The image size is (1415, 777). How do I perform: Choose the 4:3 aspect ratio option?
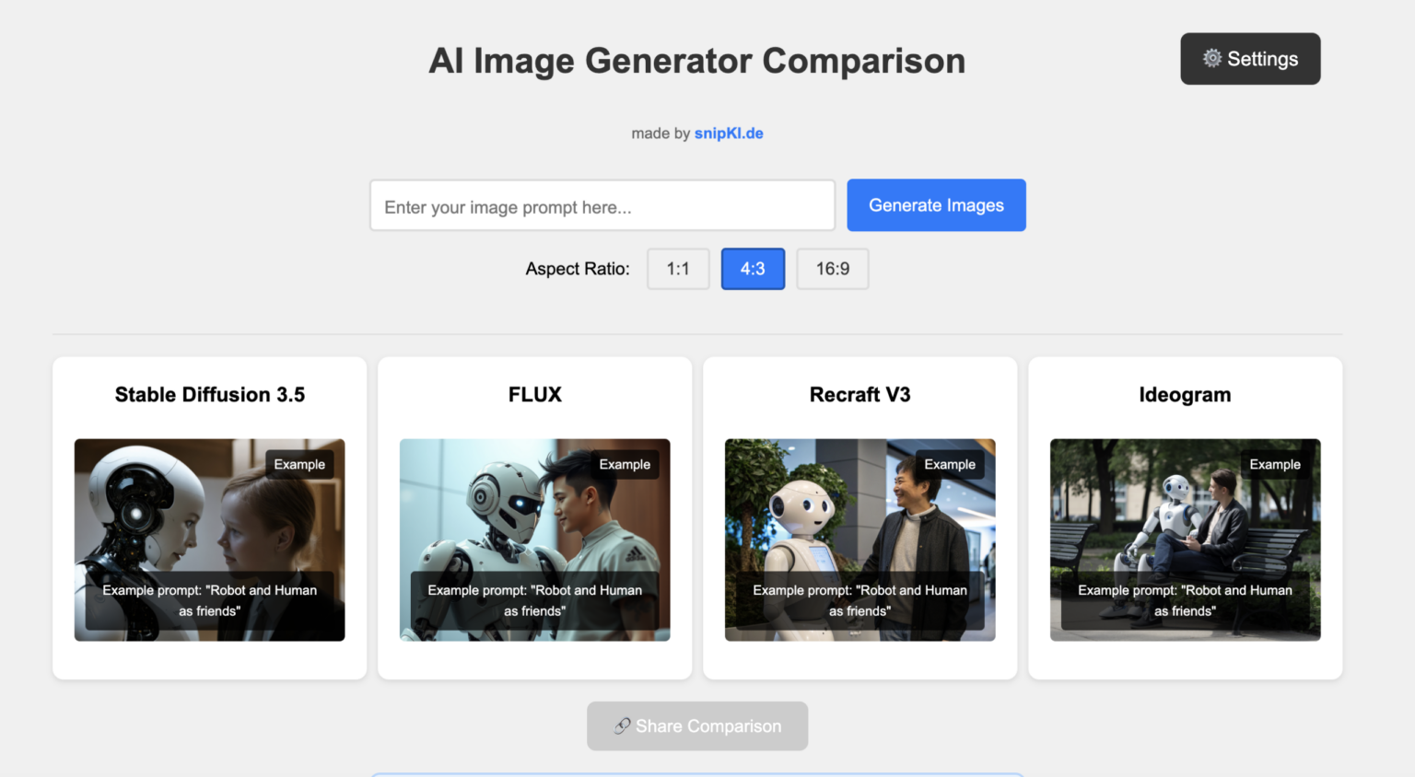coord(753,269)
